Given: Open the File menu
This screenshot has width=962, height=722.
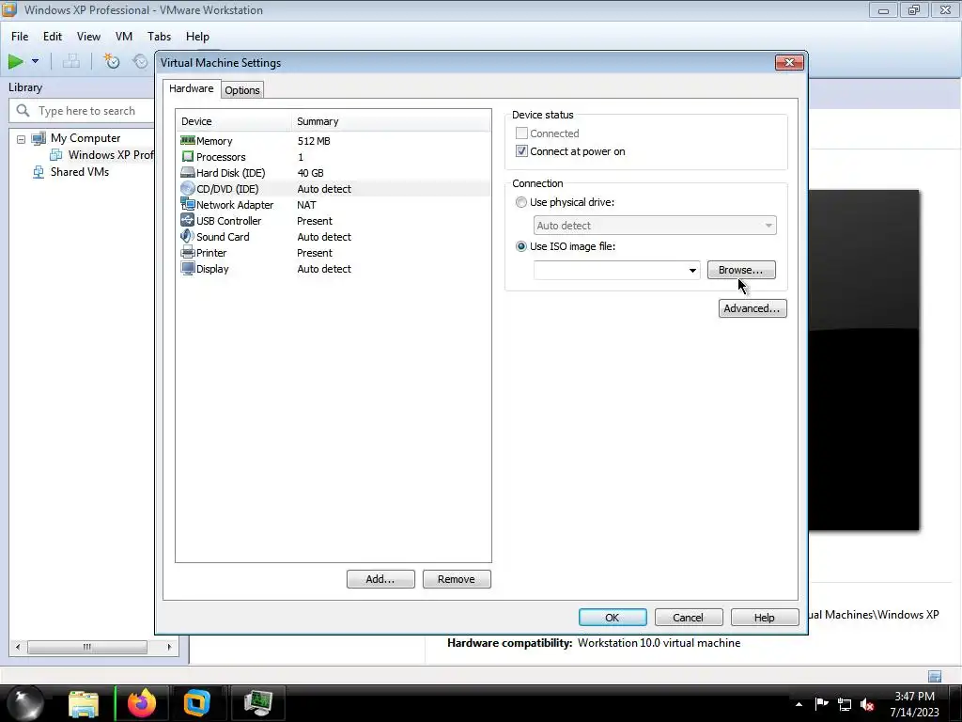Looking at the screenshot, I should pos(20,37).
